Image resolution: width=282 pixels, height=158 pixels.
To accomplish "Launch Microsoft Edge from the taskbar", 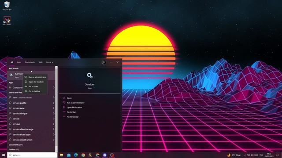I will (x=76, y=155).
